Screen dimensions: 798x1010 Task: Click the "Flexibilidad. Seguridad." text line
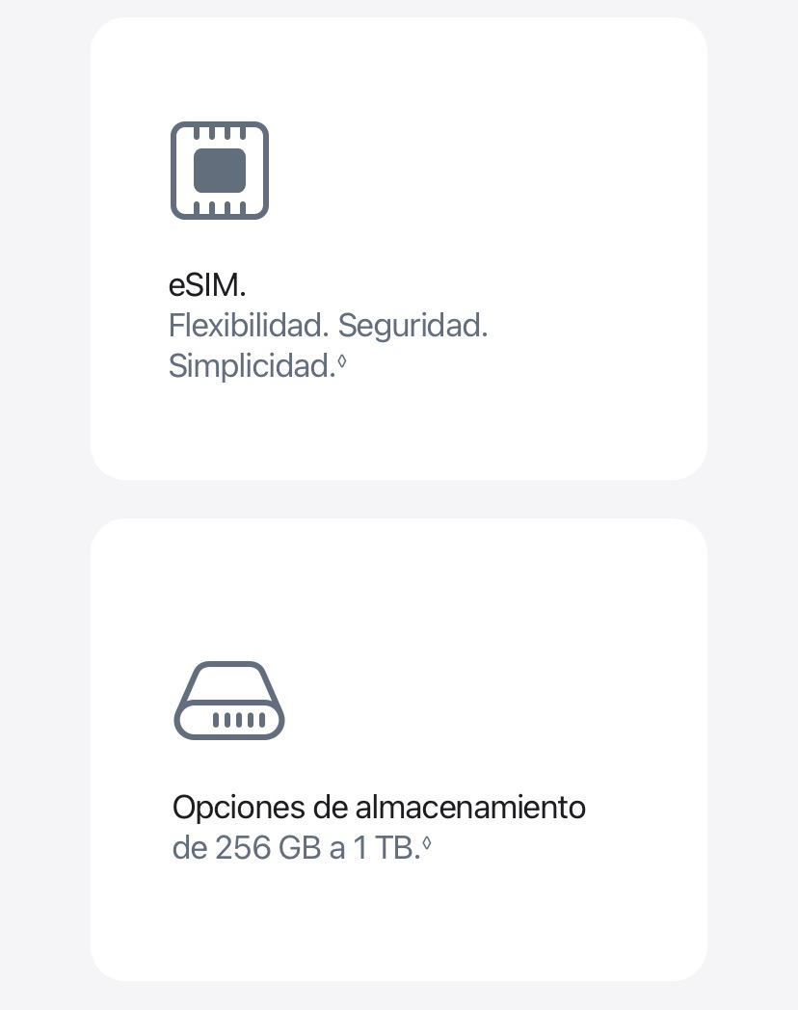click(328, 326)
